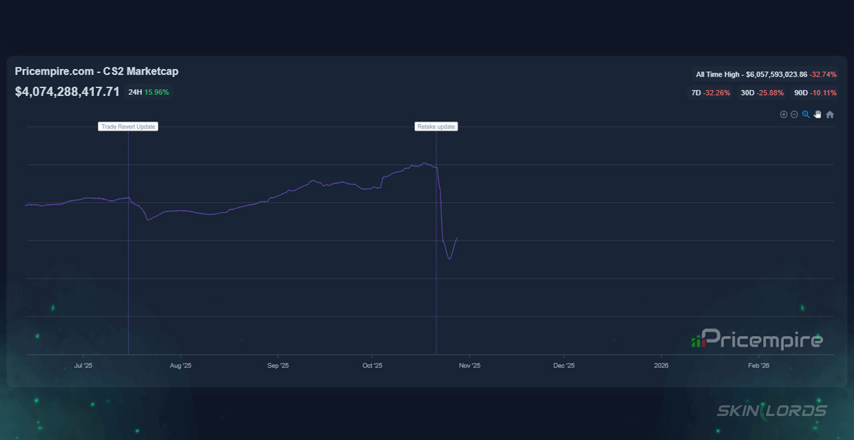Click the Dec '25 axis label
Screen dimensions: 854x440
tap(564, 365)
